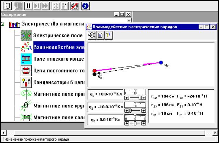Click the straight wire field thumbnail icon
The height and width of the screenshot is (143, 219).
[x=26, y=94]
